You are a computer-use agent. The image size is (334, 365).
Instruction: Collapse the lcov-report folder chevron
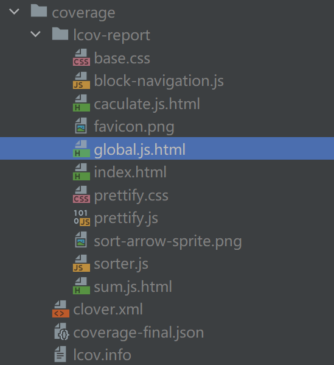35,34
